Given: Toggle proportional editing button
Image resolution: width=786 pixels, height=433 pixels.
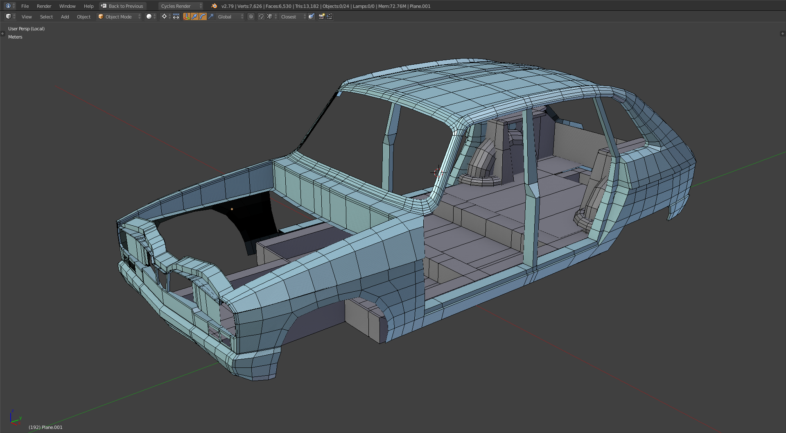Looking at the screenshot, I should pyautogui.click(x=251, y=16).
